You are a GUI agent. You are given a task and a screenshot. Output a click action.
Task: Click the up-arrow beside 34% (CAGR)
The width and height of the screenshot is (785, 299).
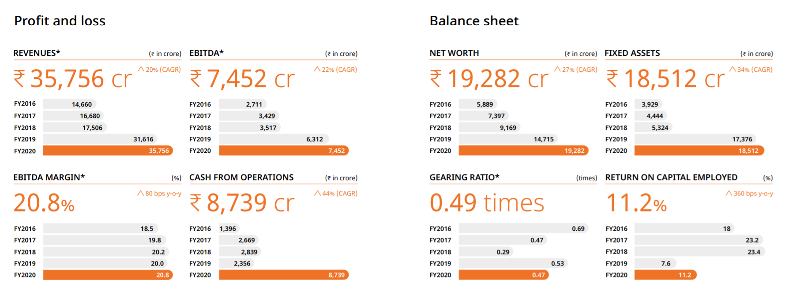(x=733, y=69)
